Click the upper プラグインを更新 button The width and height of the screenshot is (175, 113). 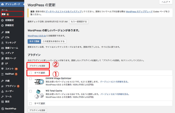[37, 65]
